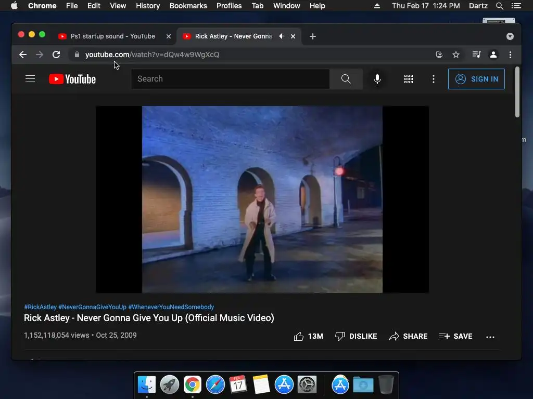Open the Bookmarks menu
The width and height of the screenshot is (533, 399).
(x=188, y=6)
